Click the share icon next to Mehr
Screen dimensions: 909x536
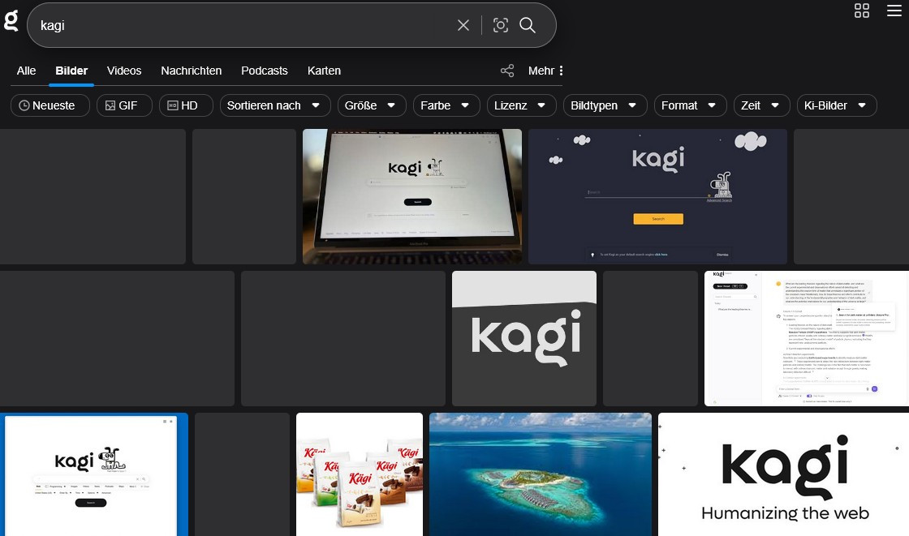(x=507, y=71)
